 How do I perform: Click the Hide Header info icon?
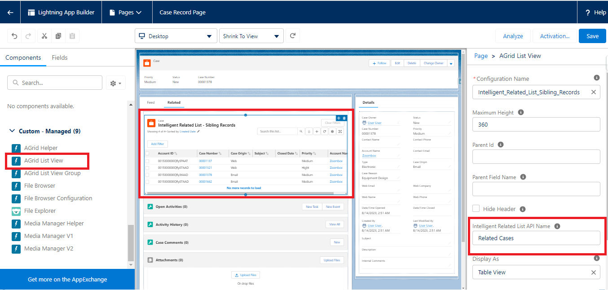[523, 209]
